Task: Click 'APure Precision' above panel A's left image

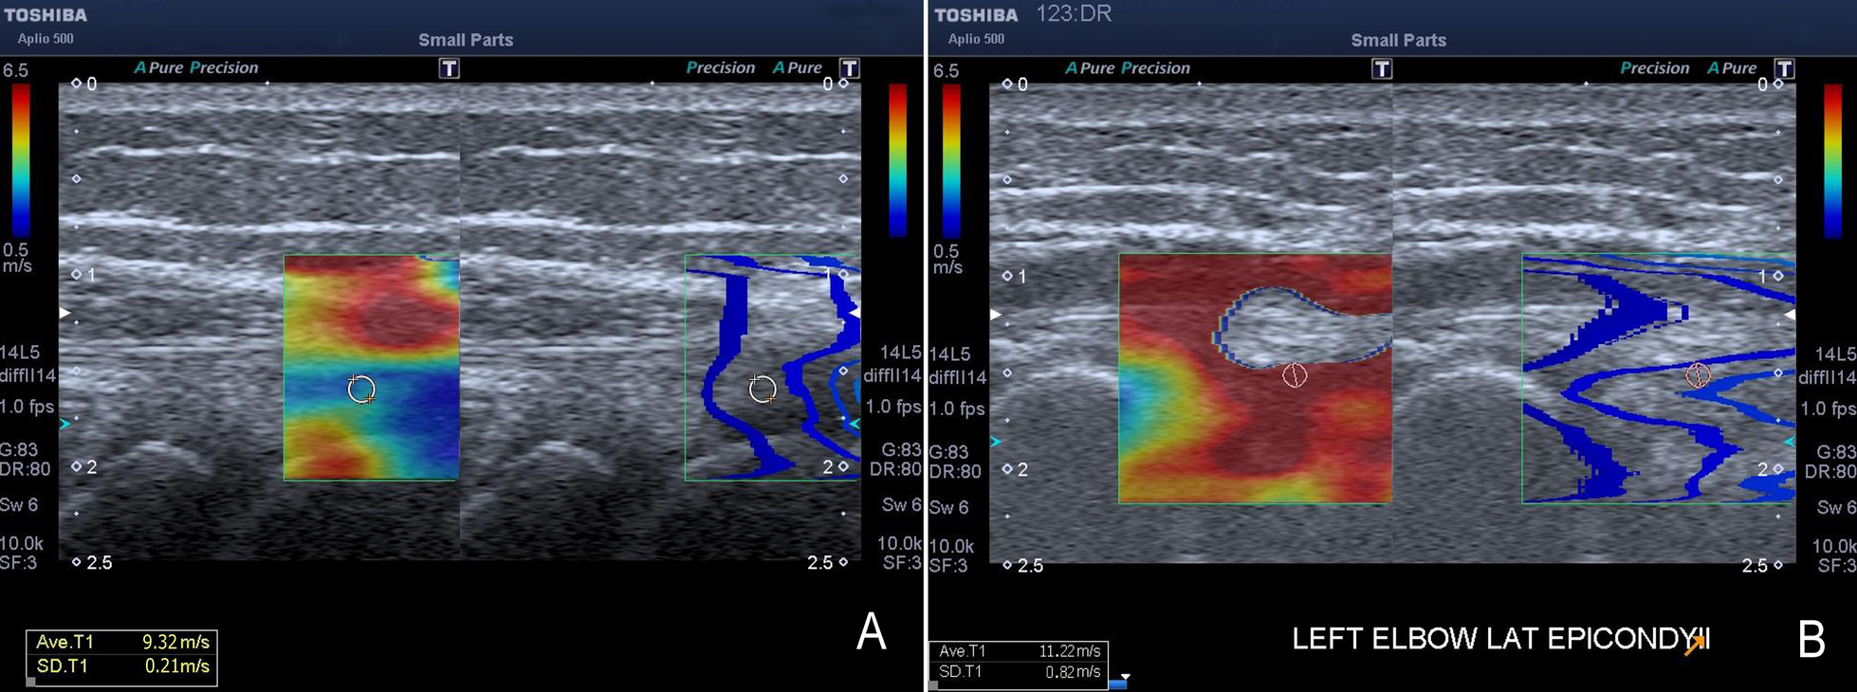Action: tap(196, 67)
